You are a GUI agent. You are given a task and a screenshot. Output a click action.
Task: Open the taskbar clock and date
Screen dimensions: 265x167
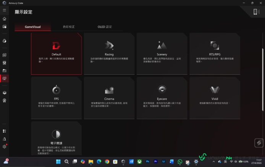[257, 162]
